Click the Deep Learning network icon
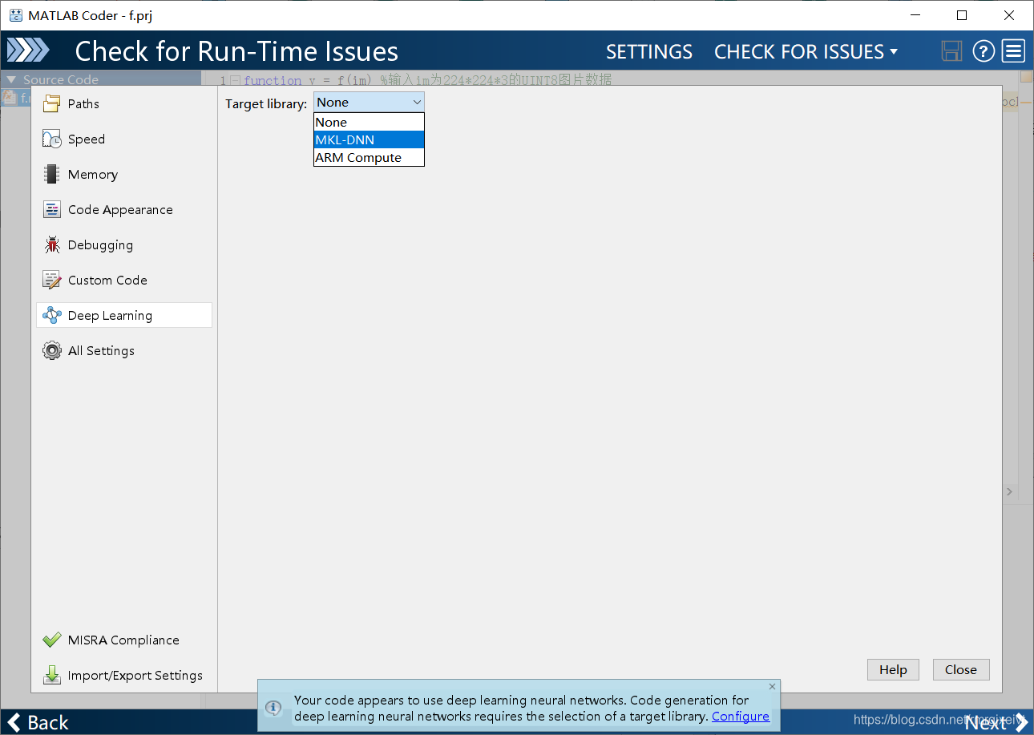1034x735 pixels. 52,315
